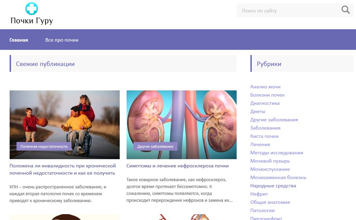This screenshot has height=220, width=356.
Task: Click the Почки Гуру site title
Action: click(x=32, y=21)
